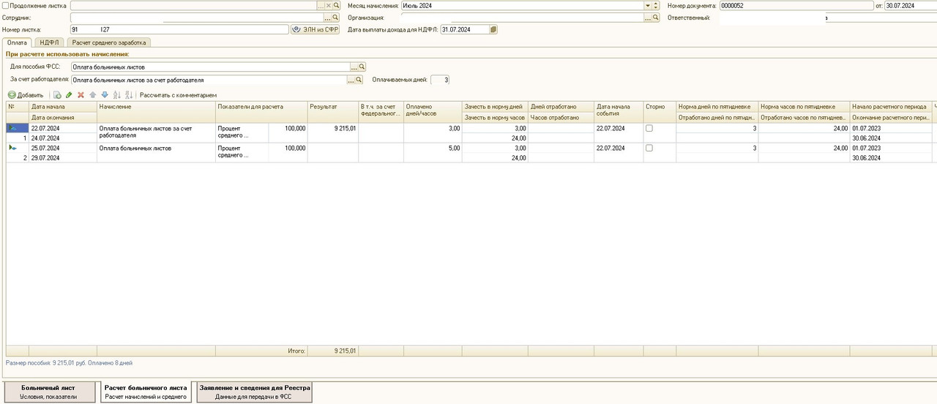Click Результат cell 9 215,01 in first row
This screenshot has height=404, width=937.
coord(332,128)
